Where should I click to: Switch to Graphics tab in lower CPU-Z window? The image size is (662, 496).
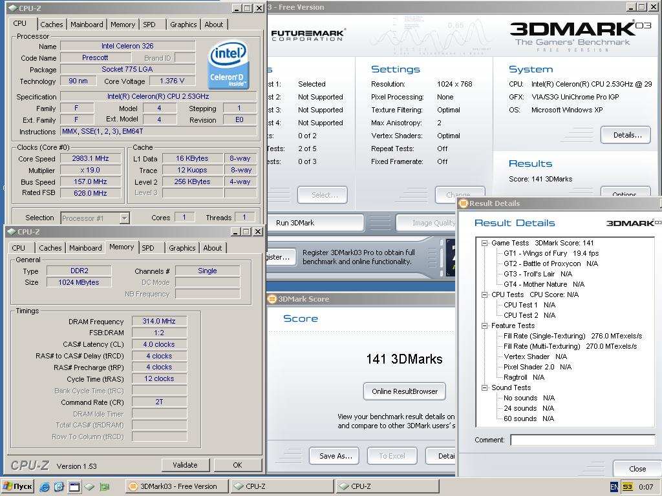[x=182, y=248]
